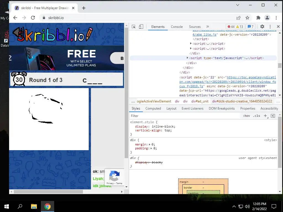Image resolution: width=283 pixels, height=212 pixels.
Task: Click the skribbl.io logo
Action: 53,34
